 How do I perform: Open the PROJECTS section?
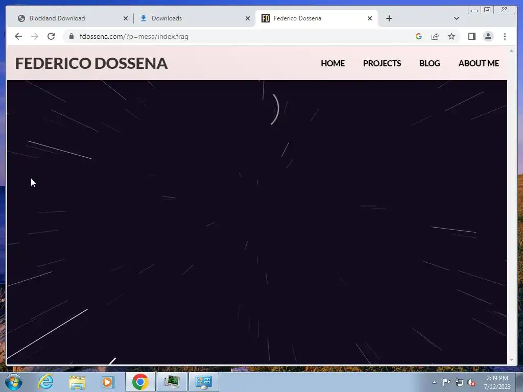coord(382,63)
